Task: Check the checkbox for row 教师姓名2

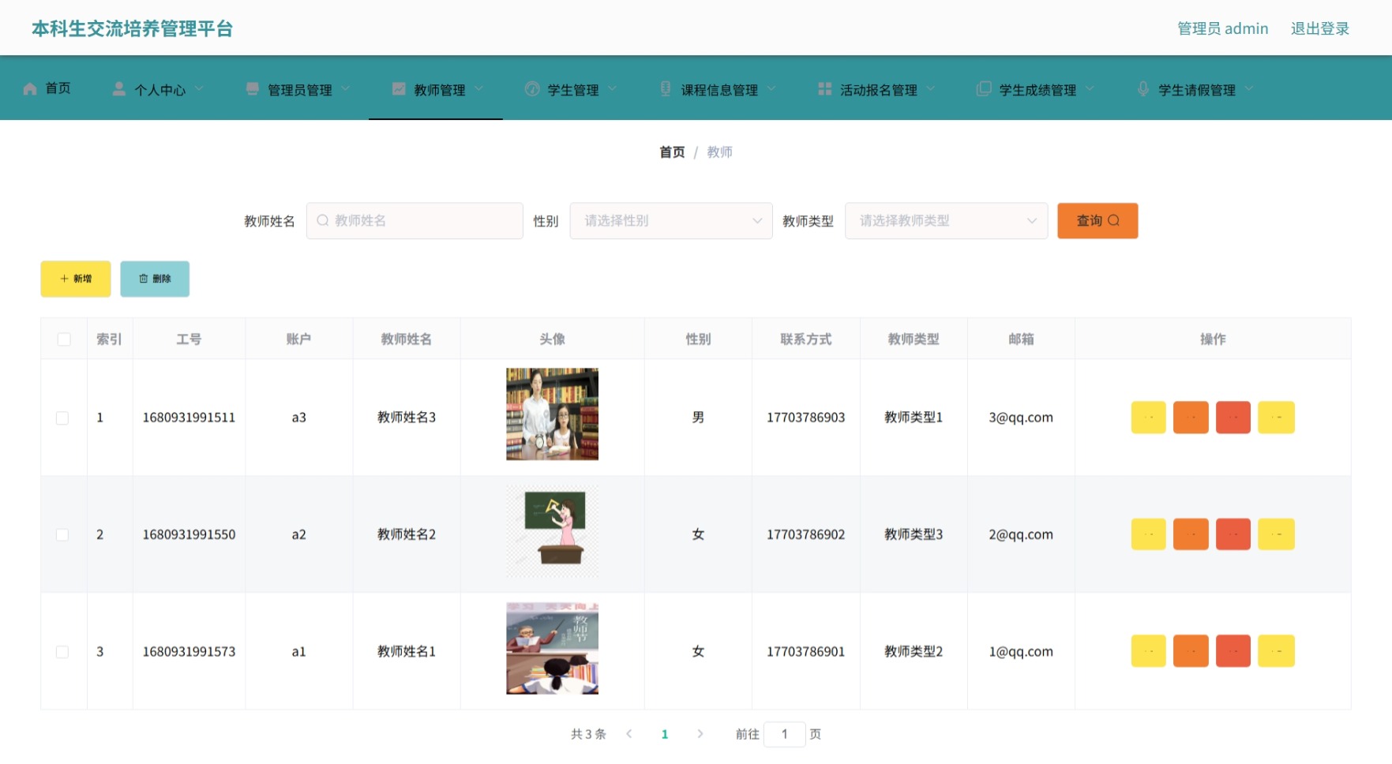Action: click(x=62, y=534)
